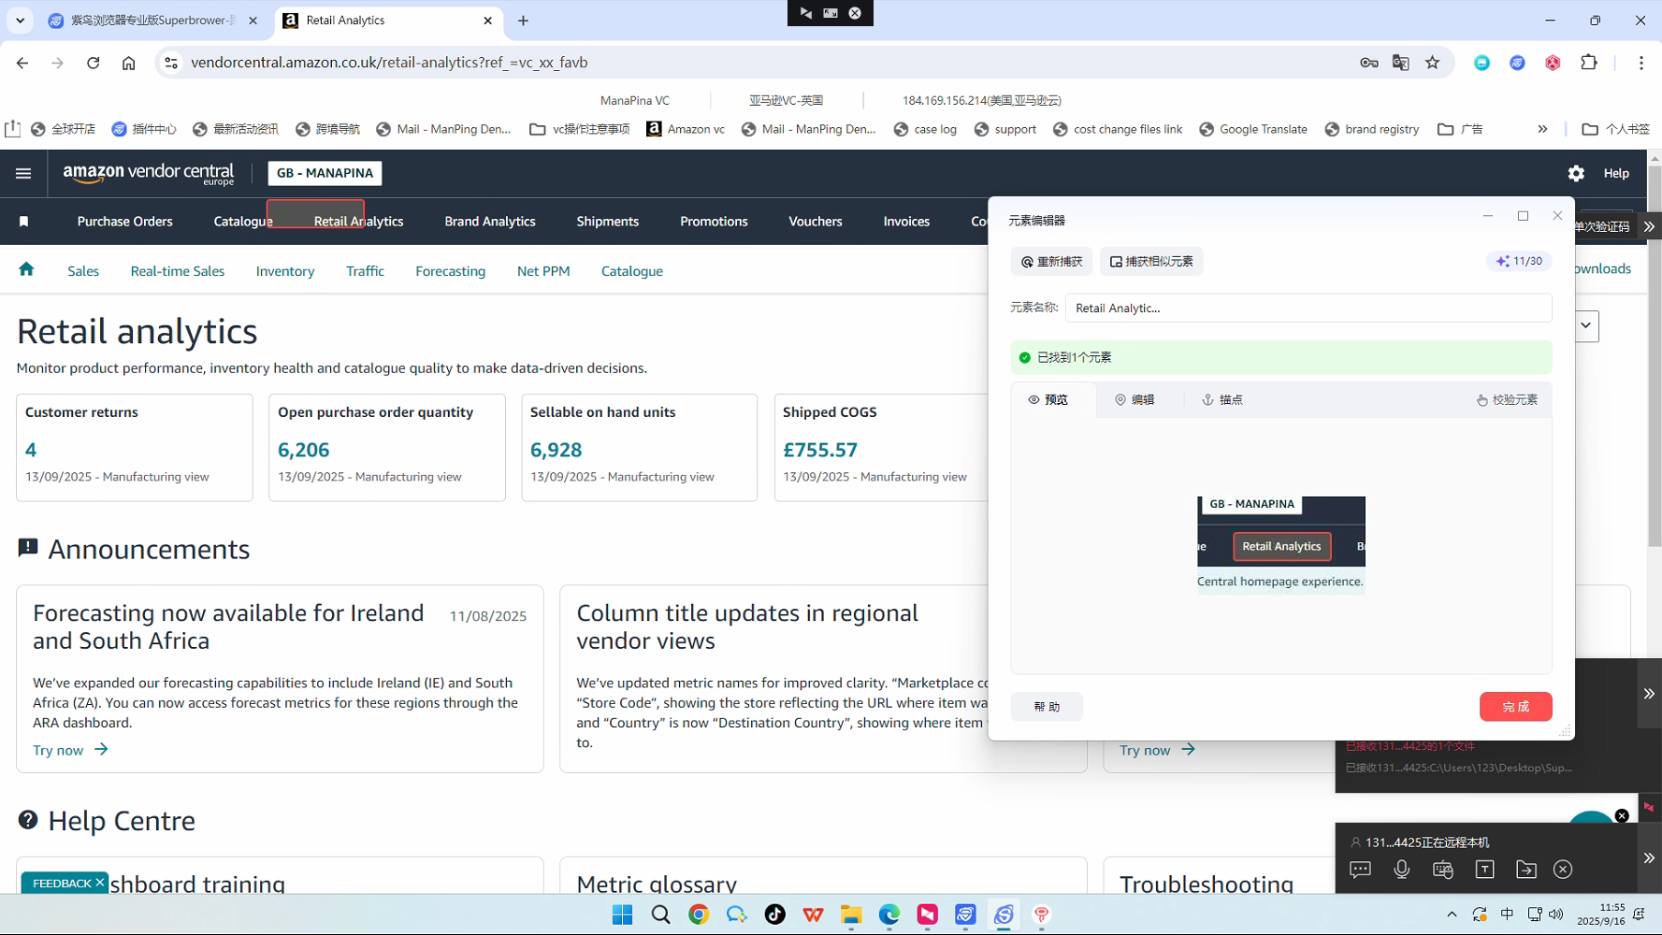Open the system volume control

point(1556,914)
